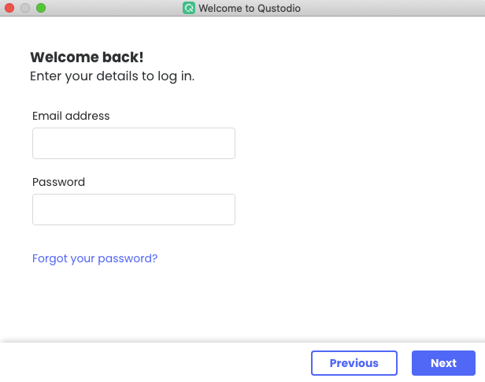Click the Email address field label
Image resolution: width=485 pixels, height=382 pixels.
[71, 116]
